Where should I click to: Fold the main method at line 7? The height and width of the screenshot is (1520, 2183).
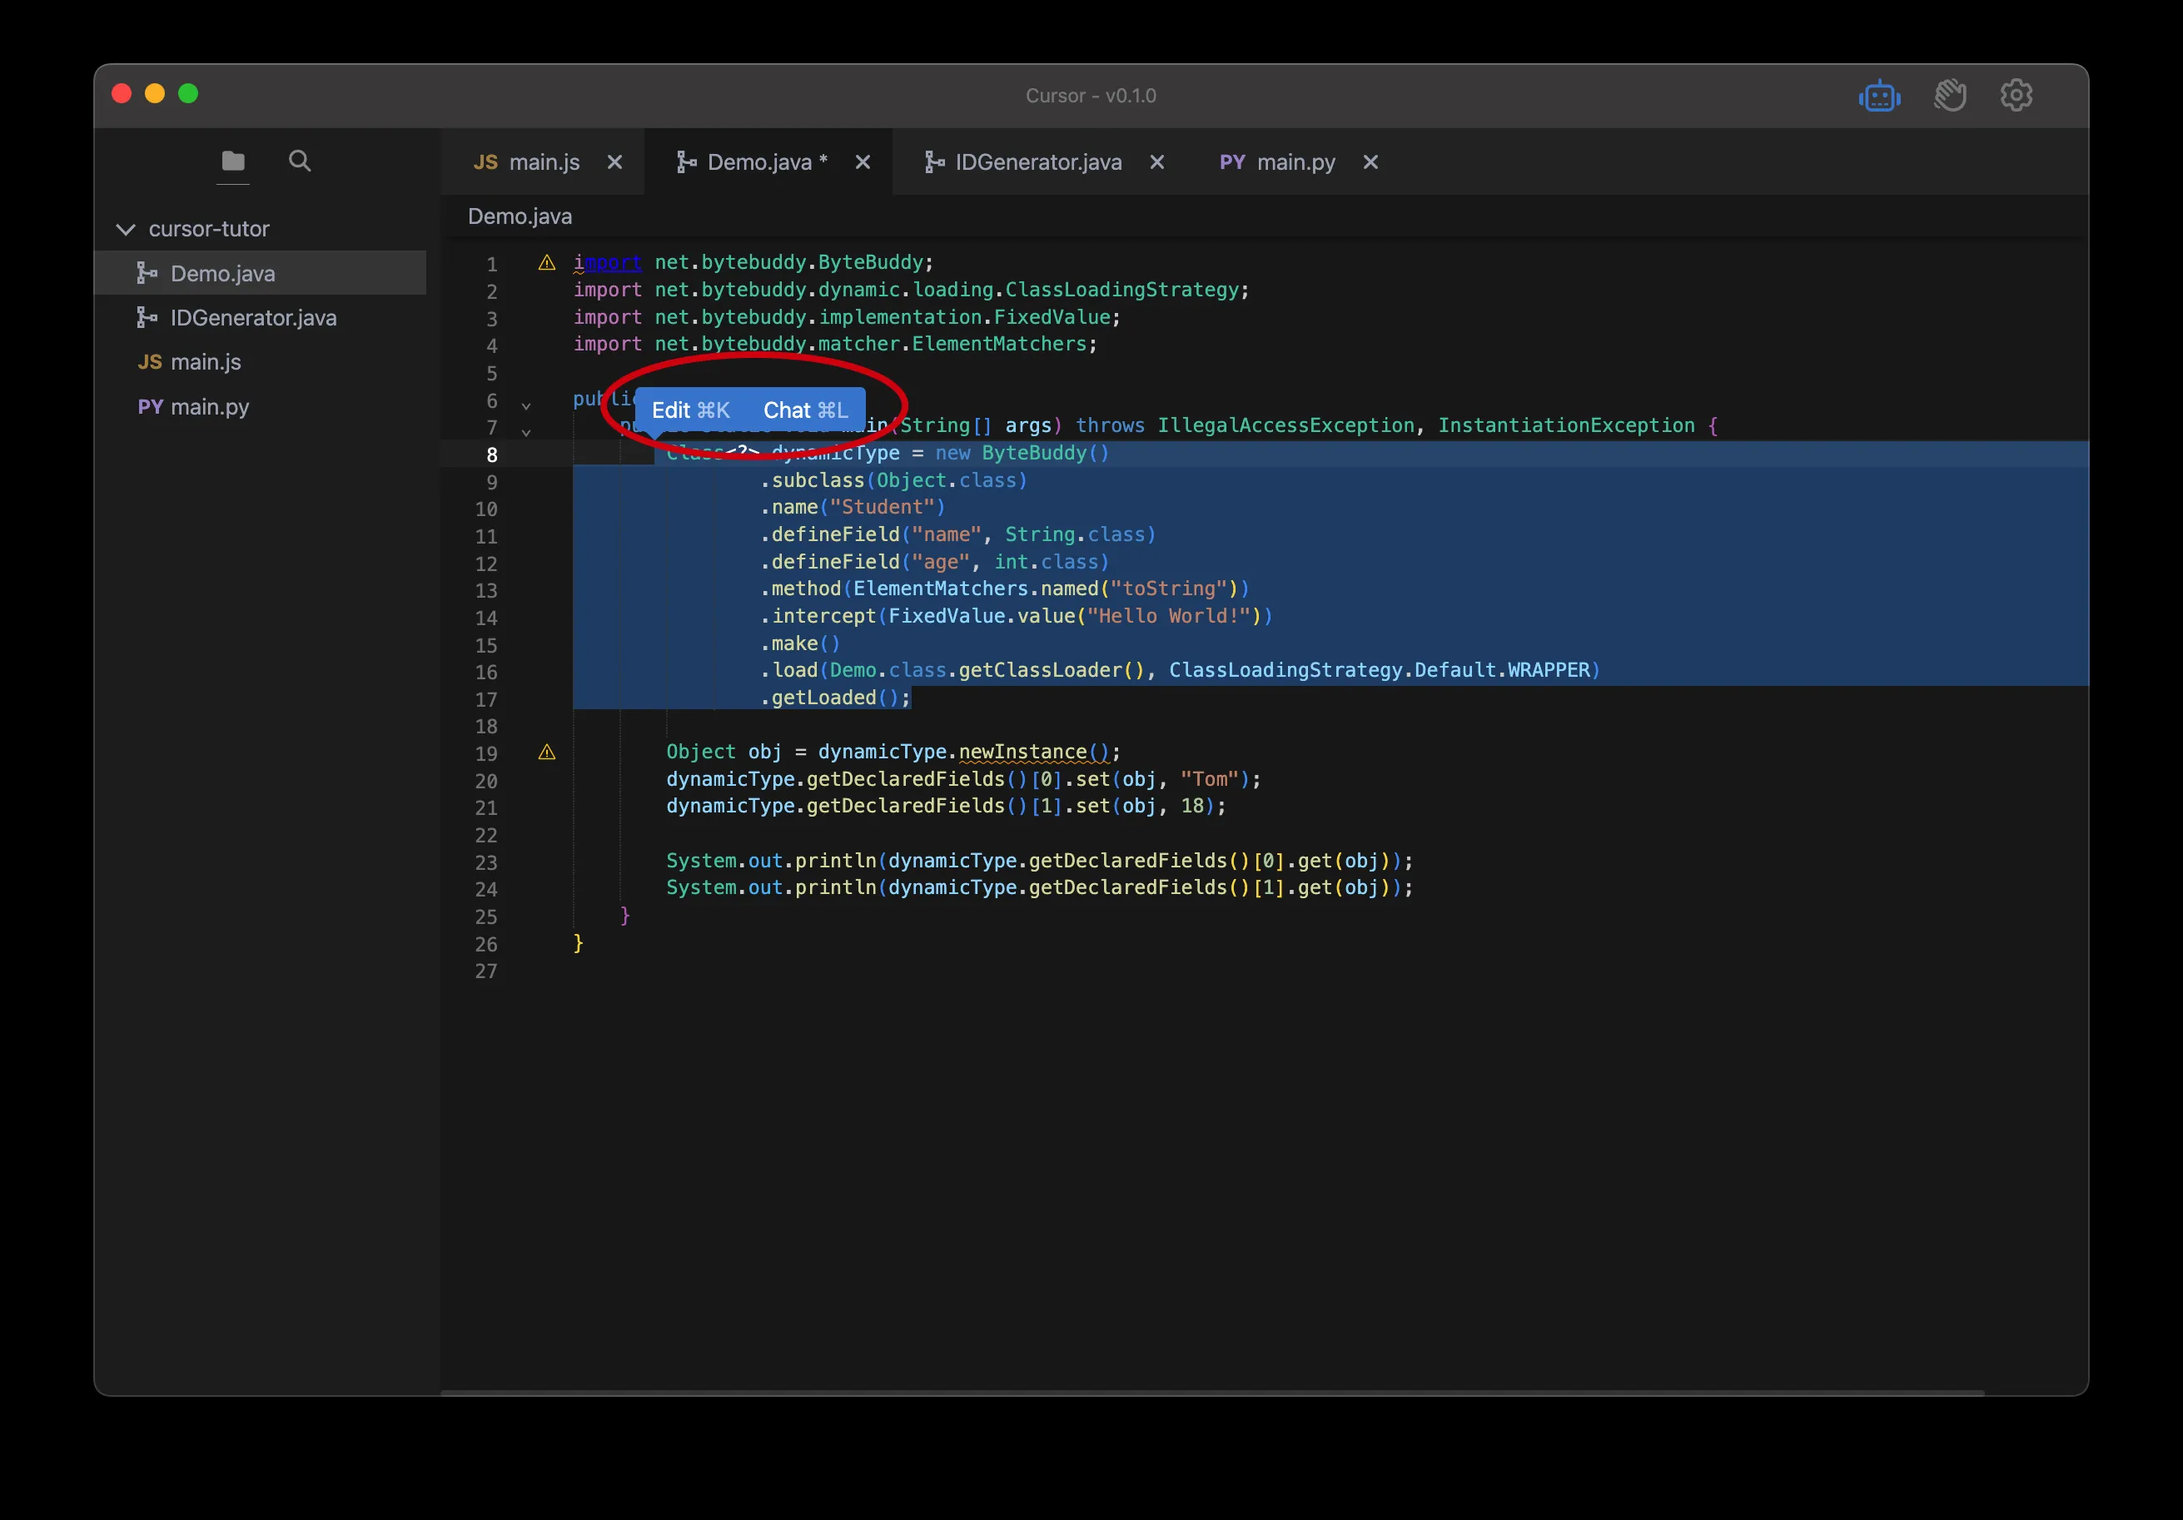[526, 433]
